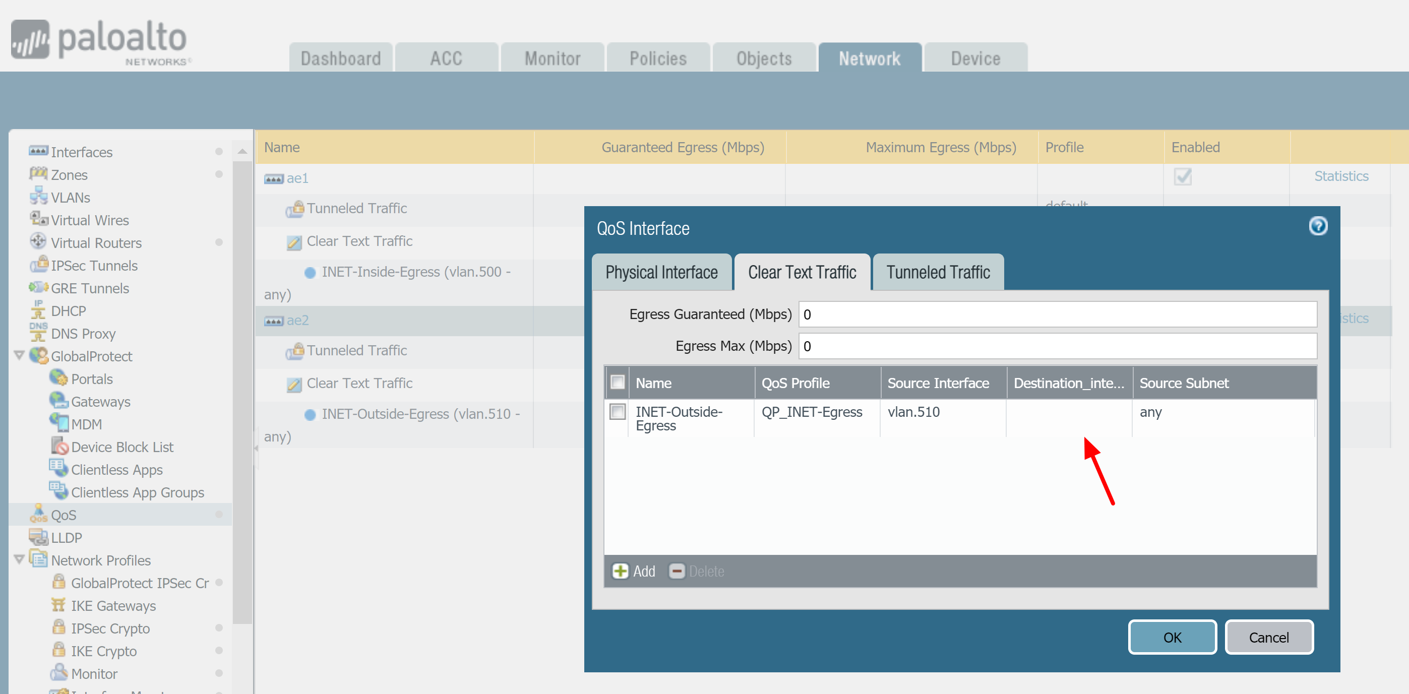The height and width of the screenshot is (694, 1409).
Task: Collapse the GlobalProtect tree node
Action: [19, 355]
